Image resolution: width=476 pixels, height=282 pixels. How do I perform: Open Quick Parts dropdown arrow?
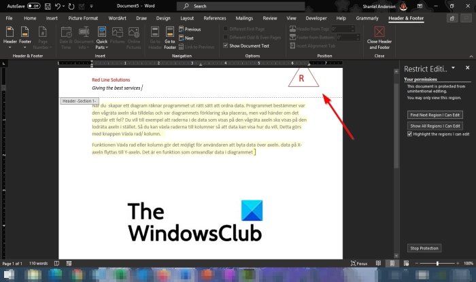point(107,48)
